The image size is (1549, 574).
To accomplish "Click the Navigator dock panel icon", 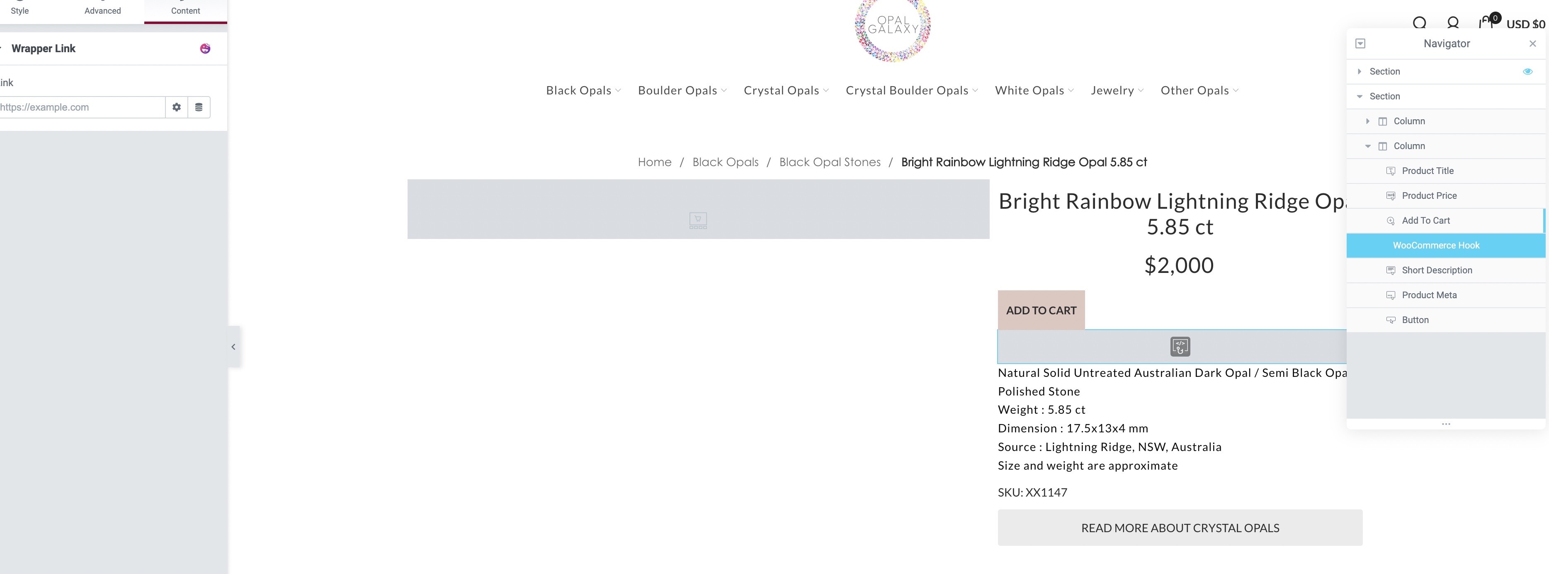I will point(1361,43).
